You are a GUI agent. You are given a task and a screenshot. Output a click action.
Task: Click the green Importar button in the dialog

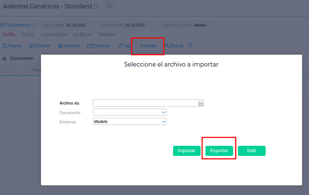coord(187,151)
